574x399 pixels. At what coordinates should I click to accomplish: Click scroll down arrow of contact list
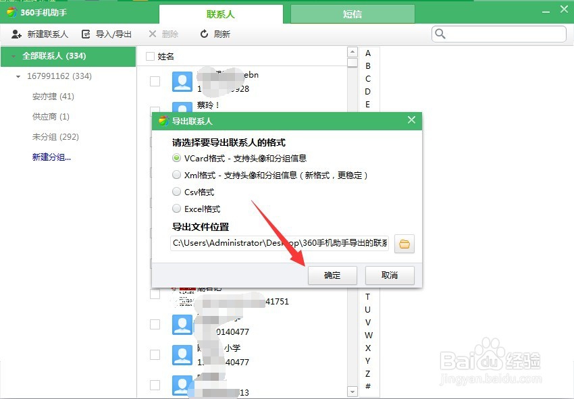click(352, 392)
